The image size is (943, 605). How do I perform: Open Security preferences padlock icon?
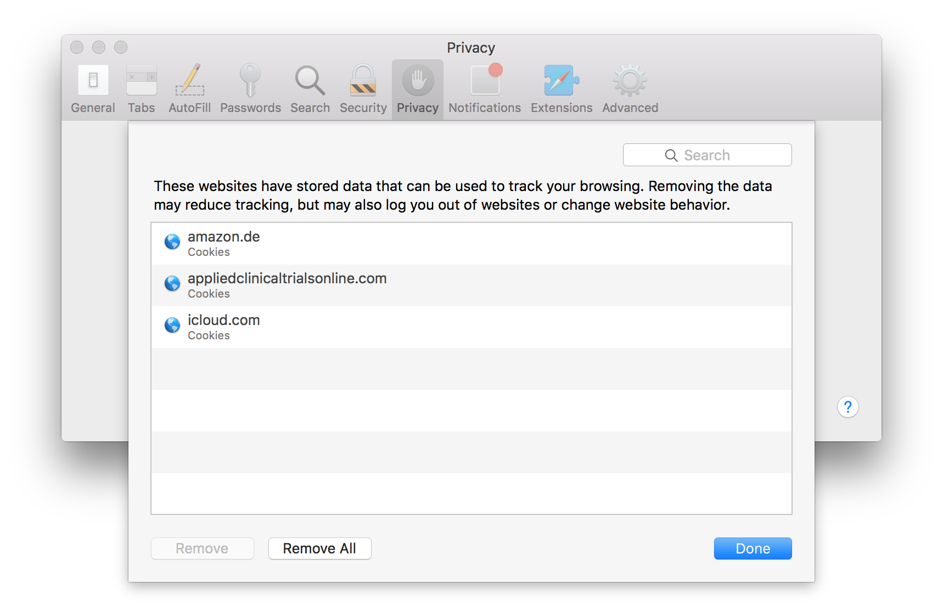[363, 89]
